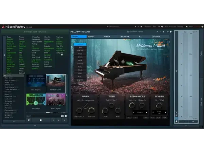
Task: Select previous instrument arrow in browser
Action: pos(53,120)
